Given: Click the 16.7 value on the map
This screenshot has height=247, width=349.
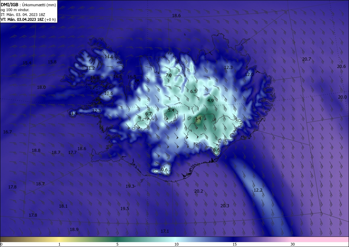Looking at the screenshot, I should pyautogui.click(x=7, y=132).
